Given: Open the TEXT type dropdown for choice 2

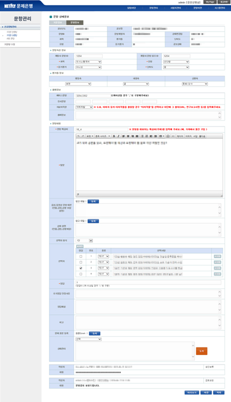Looking at the screenshot, I should (x=103, y=262).
